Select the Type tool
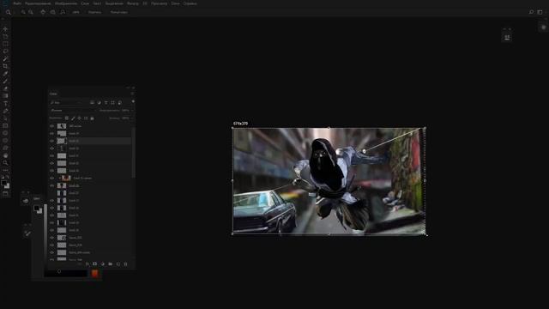 [5, 103]
